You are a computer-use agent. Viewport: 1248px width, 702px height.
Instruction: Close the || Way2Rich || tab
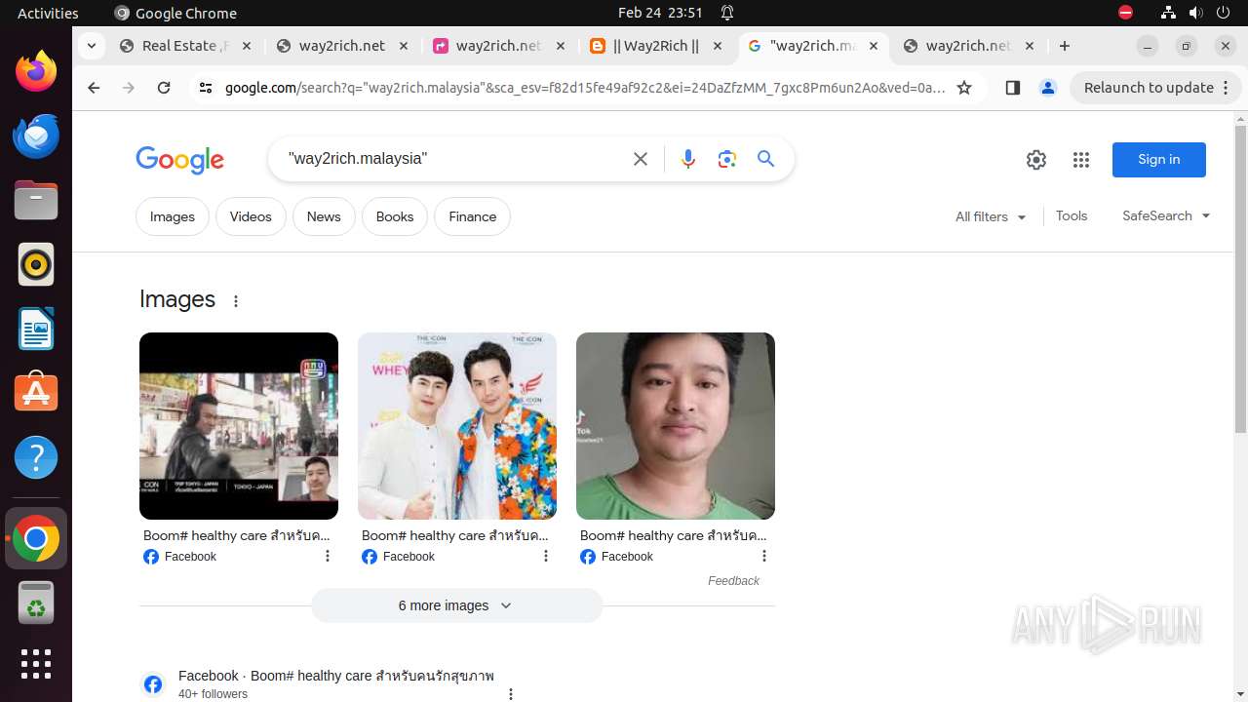pyautogui.click(x=718, y=46)
